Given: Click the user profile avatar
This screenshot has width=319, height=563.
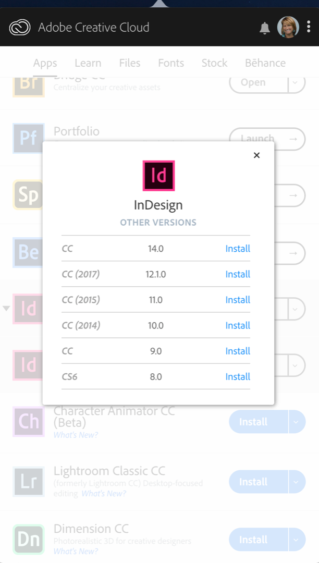Looking at the screenshot, I should pyautogui.click(x=288, y=27).
